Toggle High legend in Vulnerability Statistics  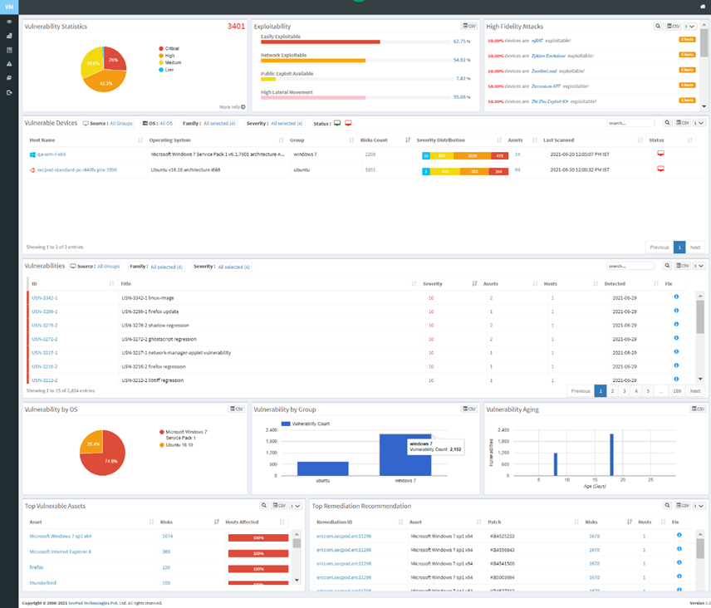coord(166,56)
